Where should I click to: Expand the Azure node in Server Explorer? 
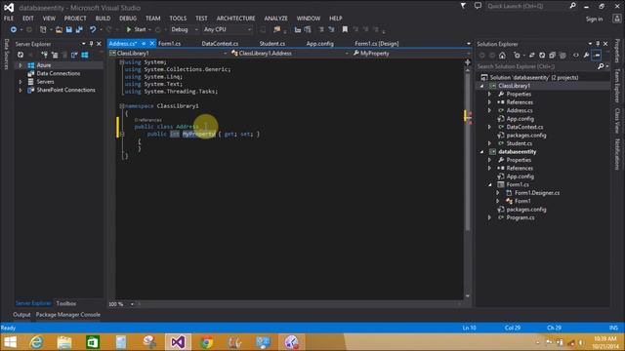pyautogui.click(x=21, y=65)
